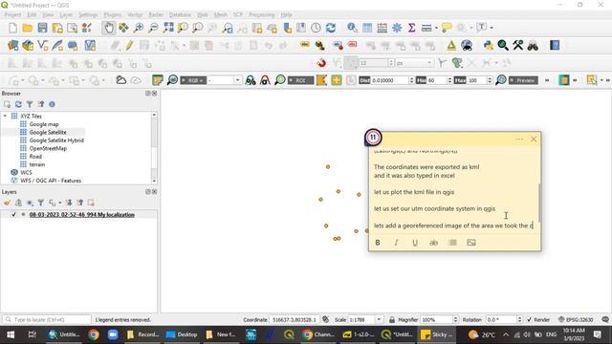Select the Identify Features tool

pyautogui.click(x=352, y=28)
